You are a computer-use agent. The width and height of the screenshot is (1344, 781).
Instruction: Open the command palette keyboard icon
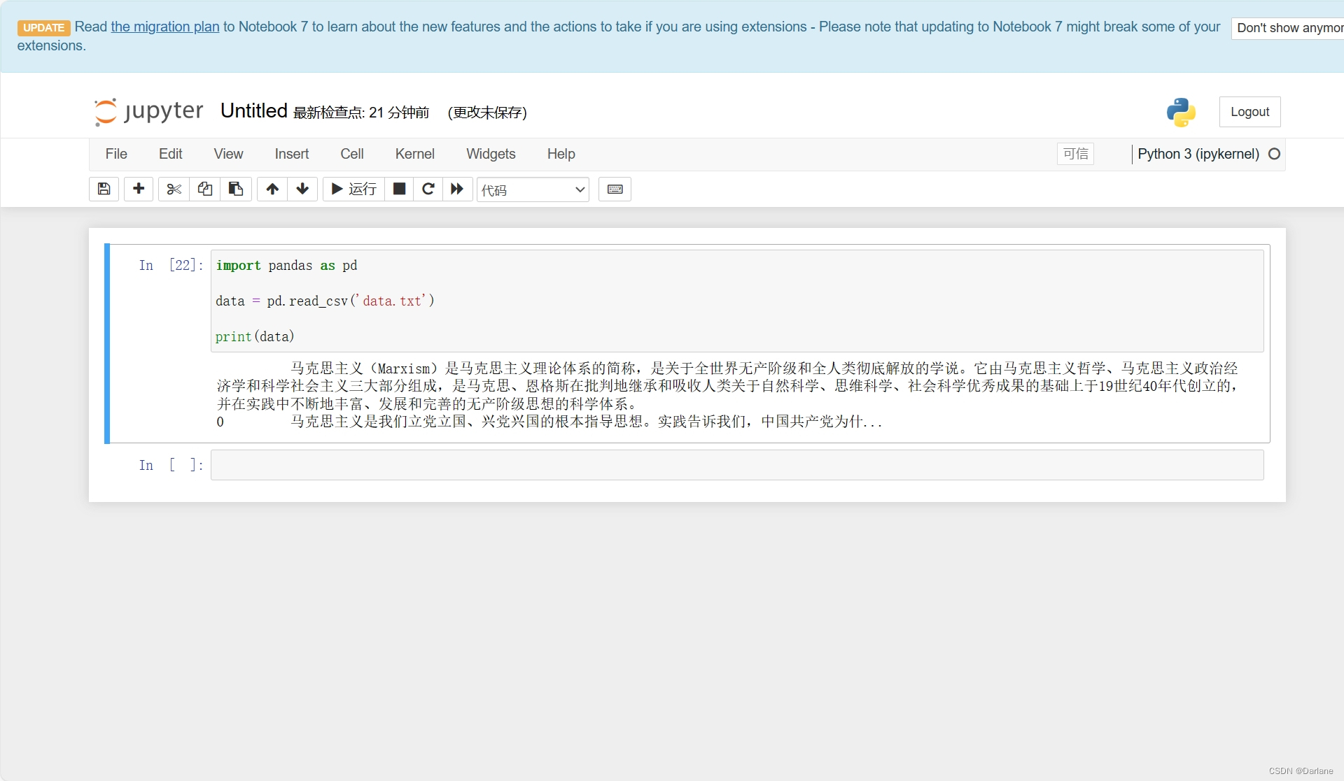[x=615, y=189]
